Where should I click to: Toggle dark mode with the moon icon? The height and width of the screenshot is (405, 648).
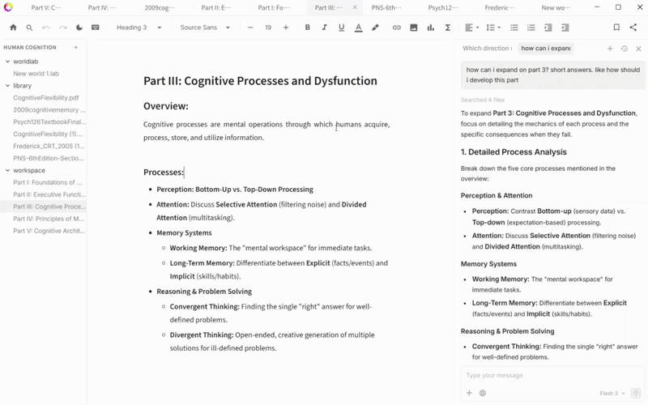[79, 28]
